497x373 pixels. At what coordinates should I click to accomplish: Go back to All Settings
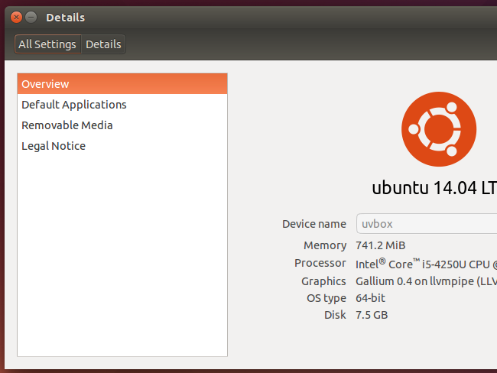point(47,44)
